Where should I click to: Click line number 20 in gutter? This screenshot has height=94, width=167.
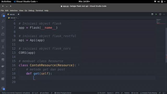[14, 82]
